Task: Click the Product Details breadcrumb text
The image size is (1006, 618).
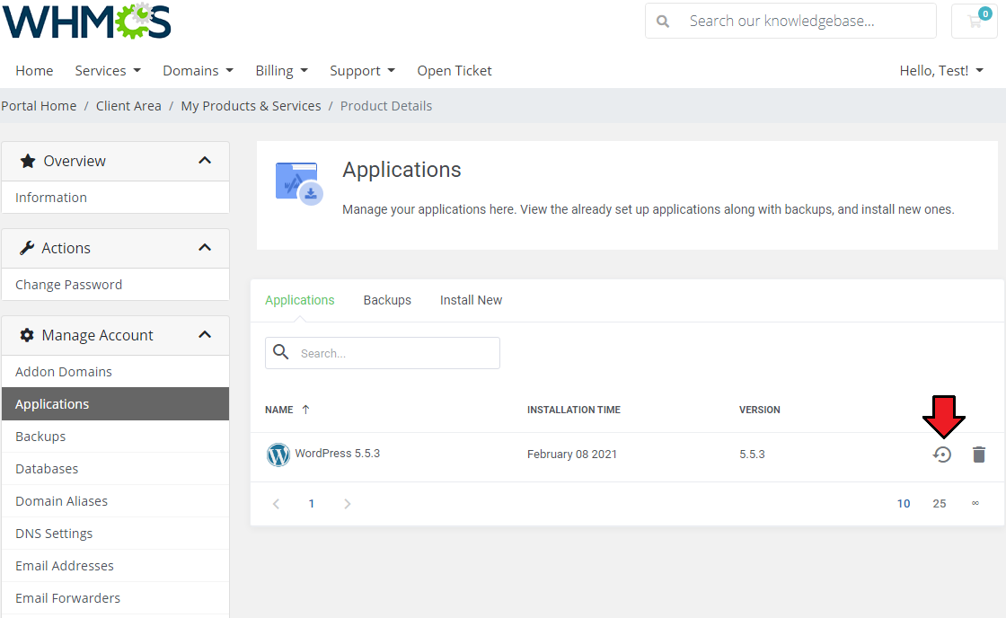Action: 386,106
